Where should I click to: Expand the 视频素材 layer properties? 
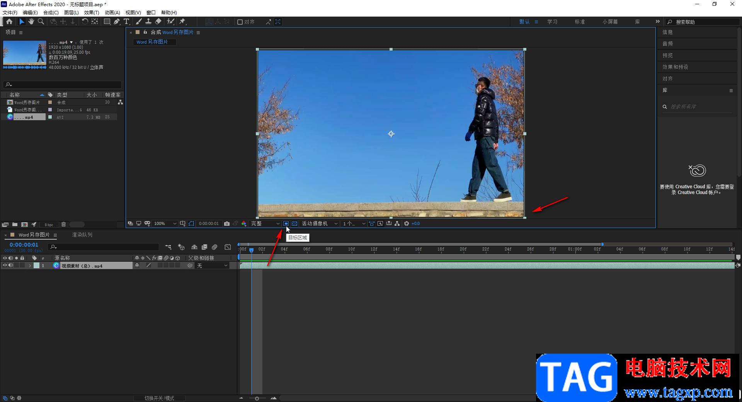pyautogui.click(x=30, y=266)
